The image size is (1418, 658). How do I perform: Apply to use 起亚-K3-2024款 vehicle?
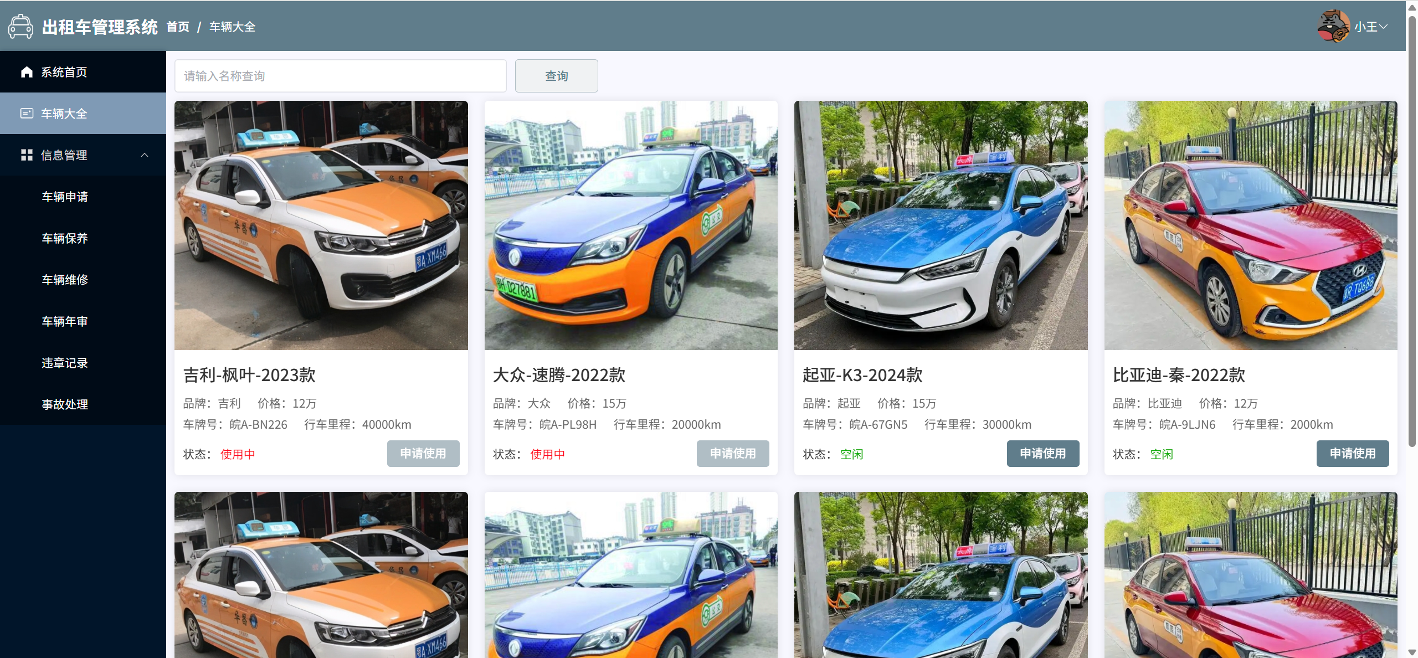(x=1042, y=454)
